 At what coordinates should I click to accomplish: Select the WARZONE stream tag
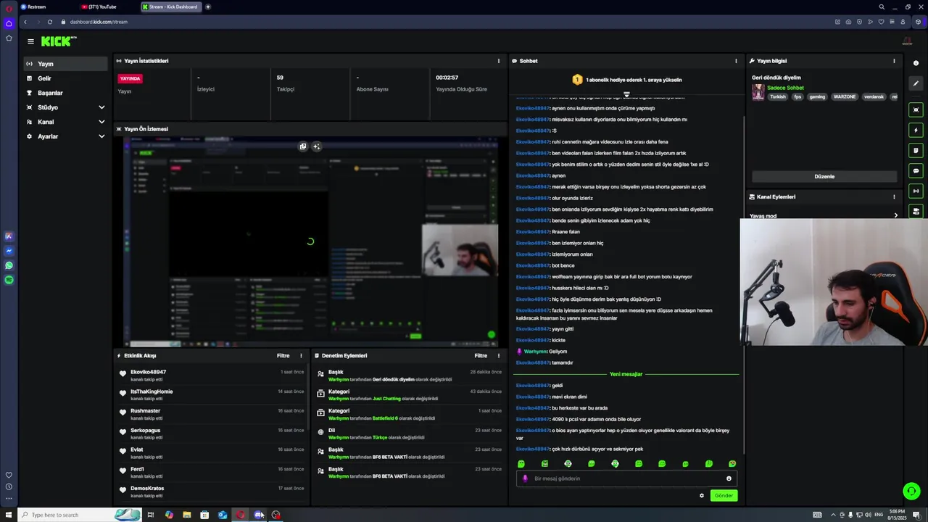click(844, 96)
